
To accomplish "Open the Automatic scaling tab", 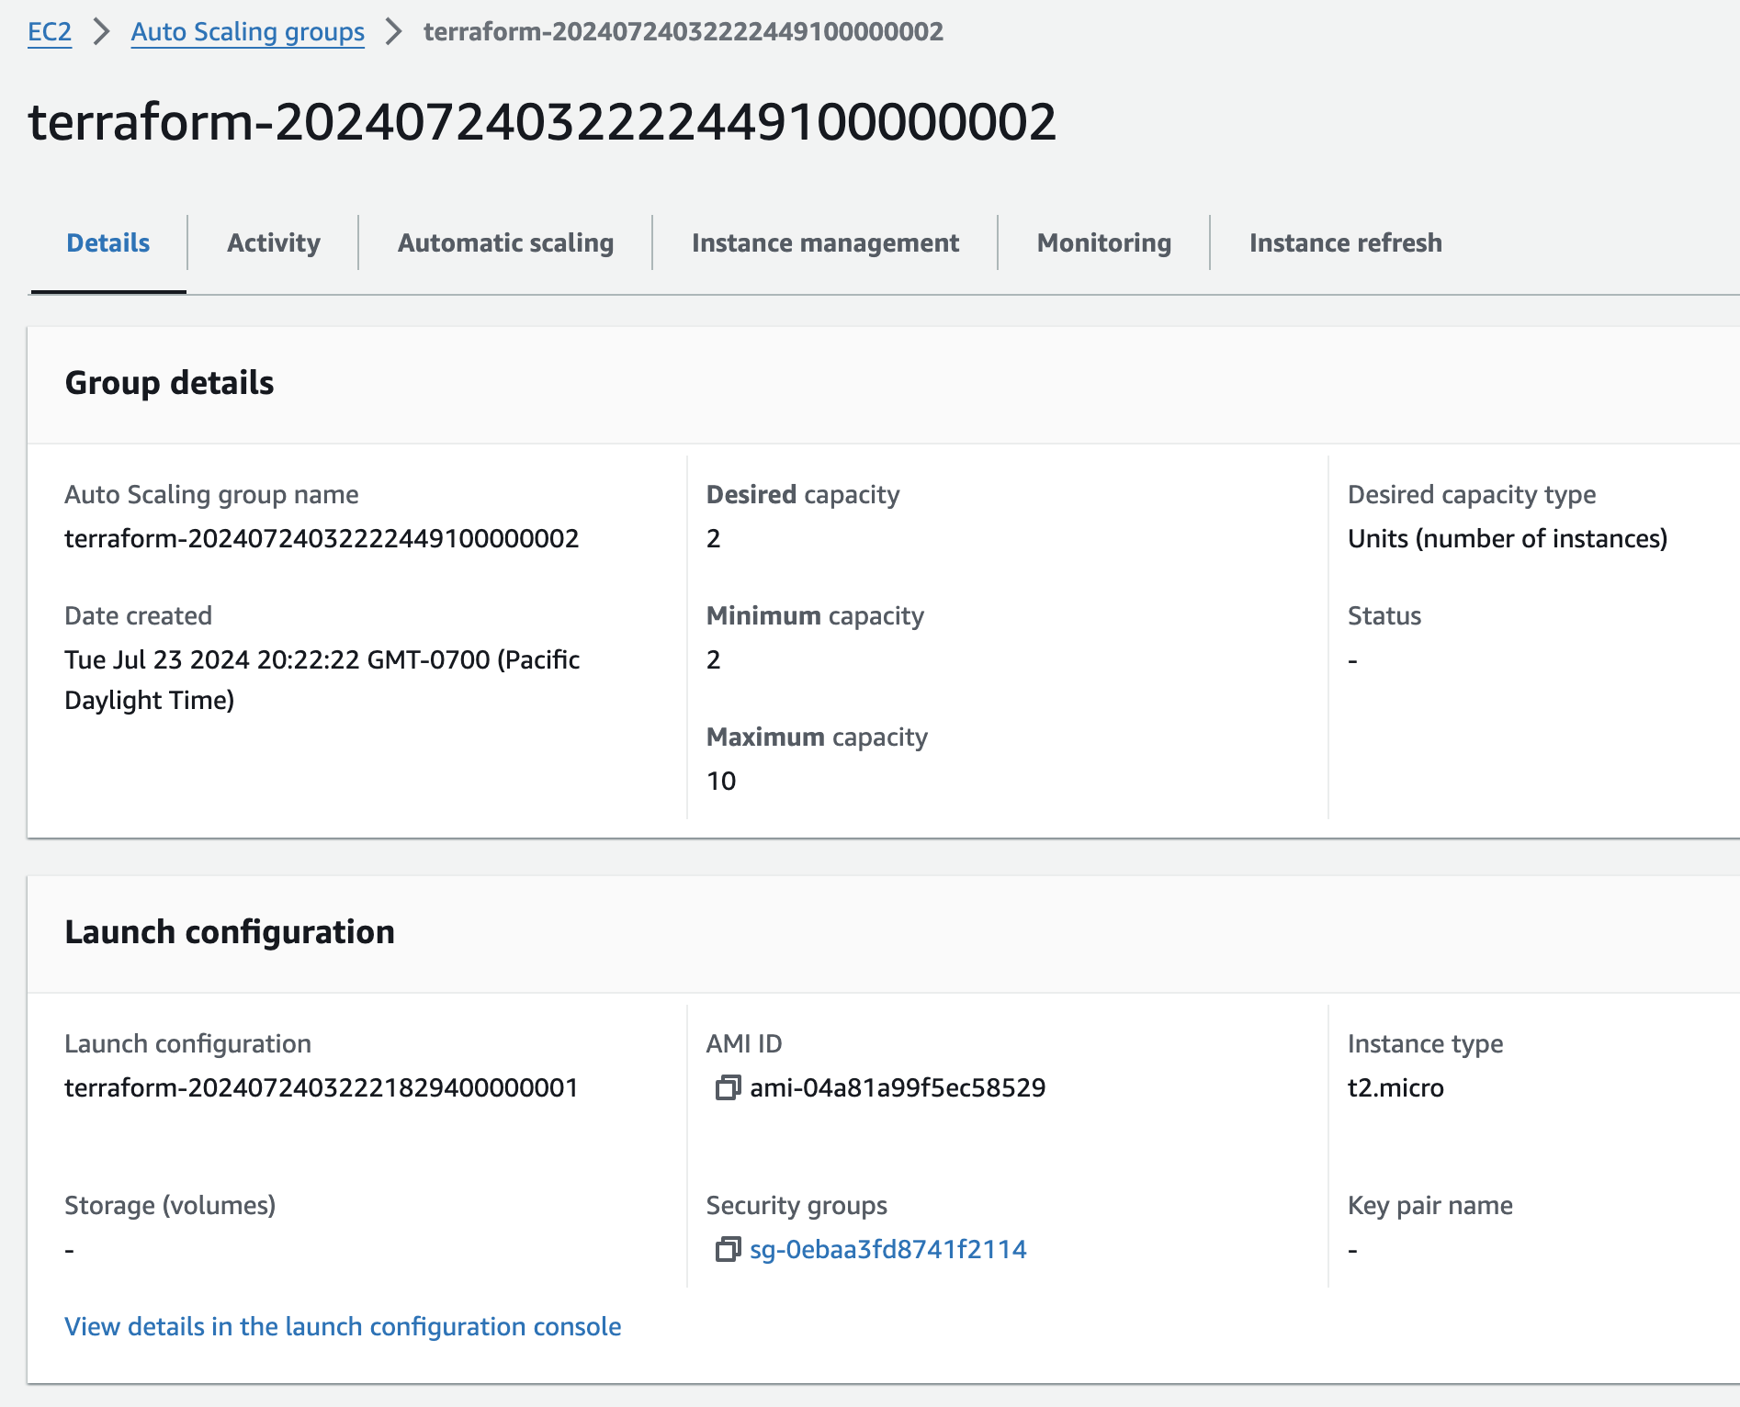I will pos(505,243).
